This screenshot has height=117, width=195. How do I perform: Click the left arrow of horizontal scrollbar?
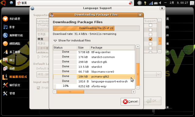tap(55, 92)
